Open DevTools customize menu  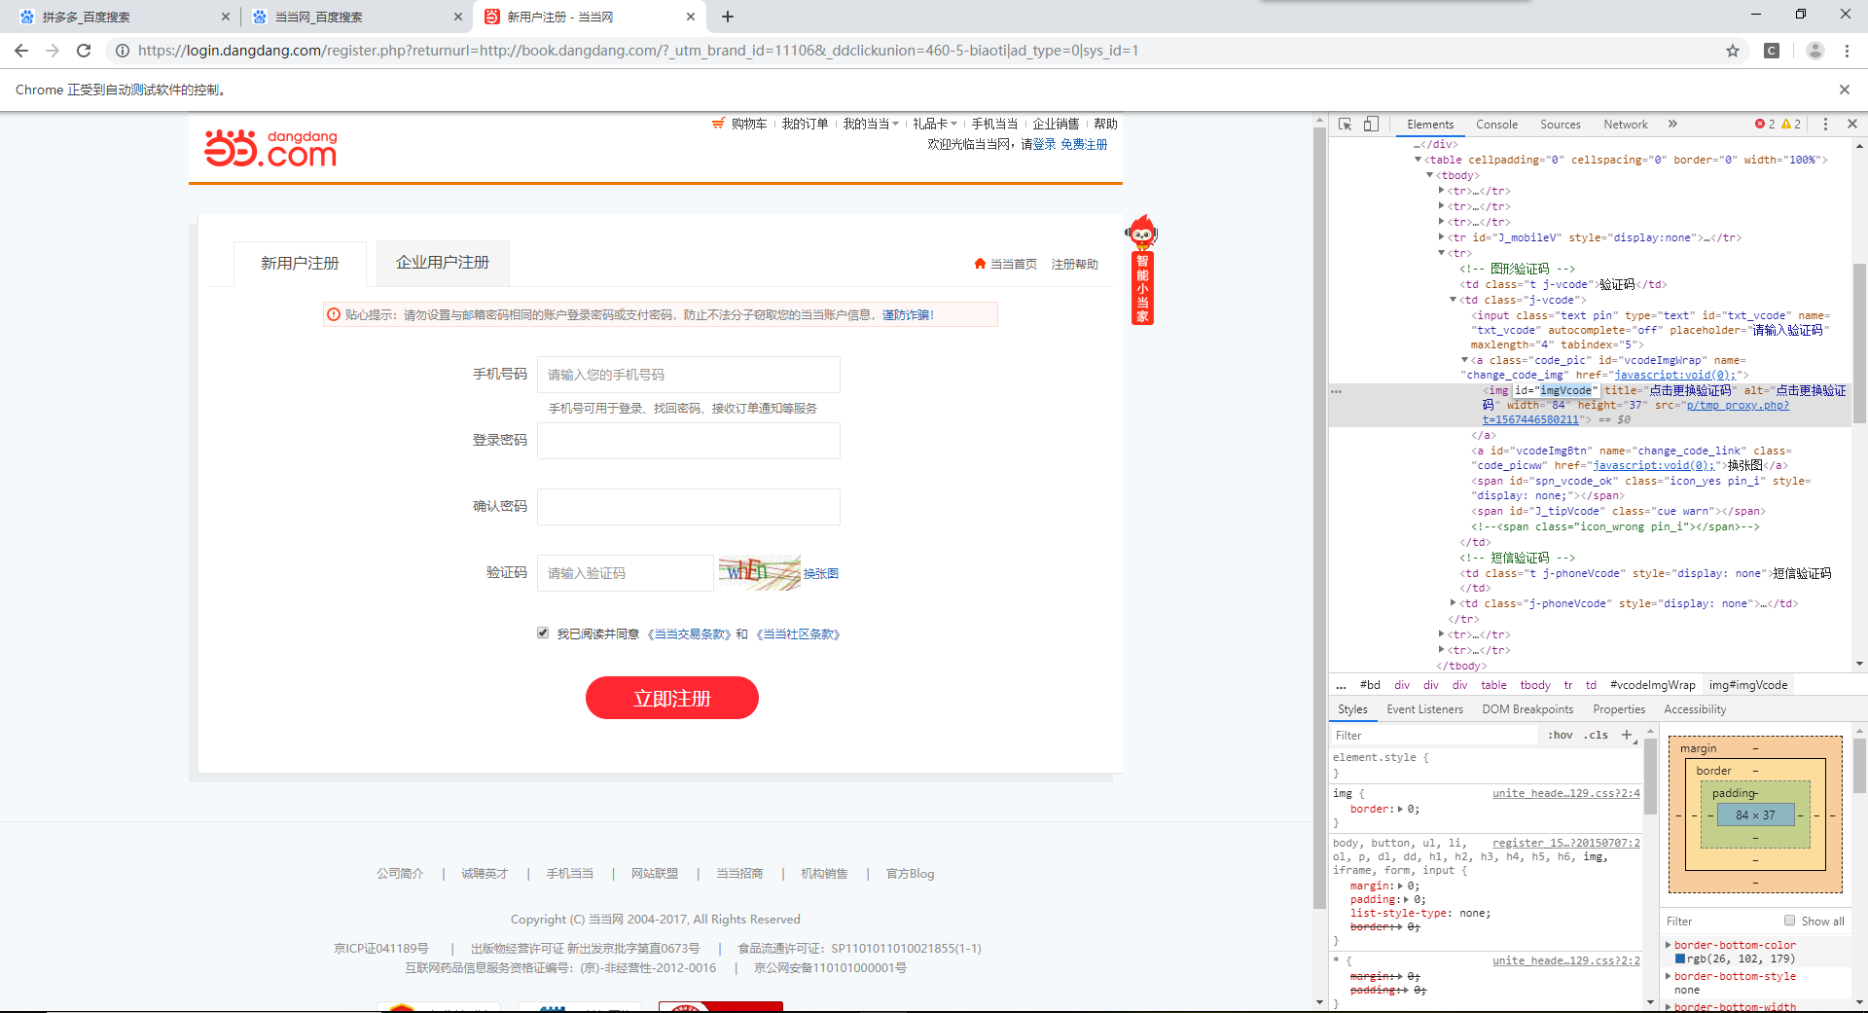pos(1825,124)
